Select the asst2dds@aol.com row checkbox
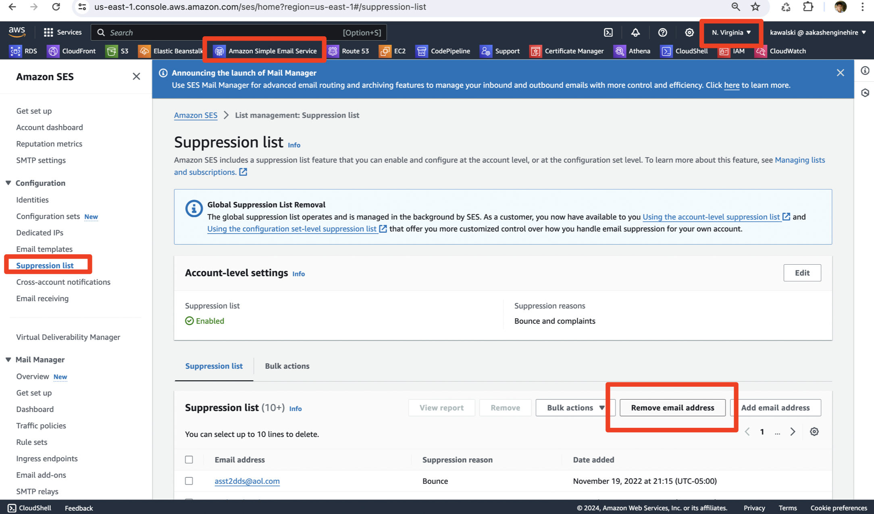This screenshot has width=874, height=514. pyautogui.click(x=189, y=481)
